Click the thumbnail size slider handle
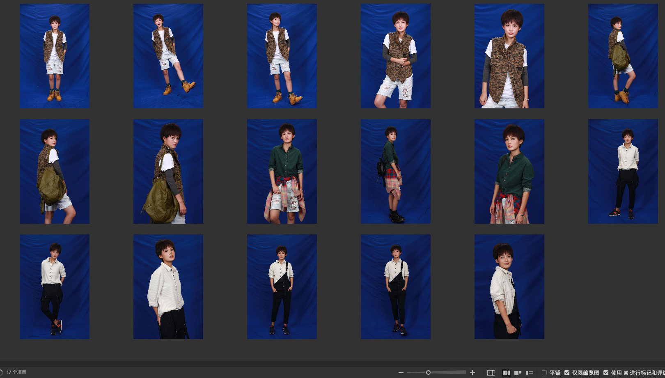 [x=428, y=373]
